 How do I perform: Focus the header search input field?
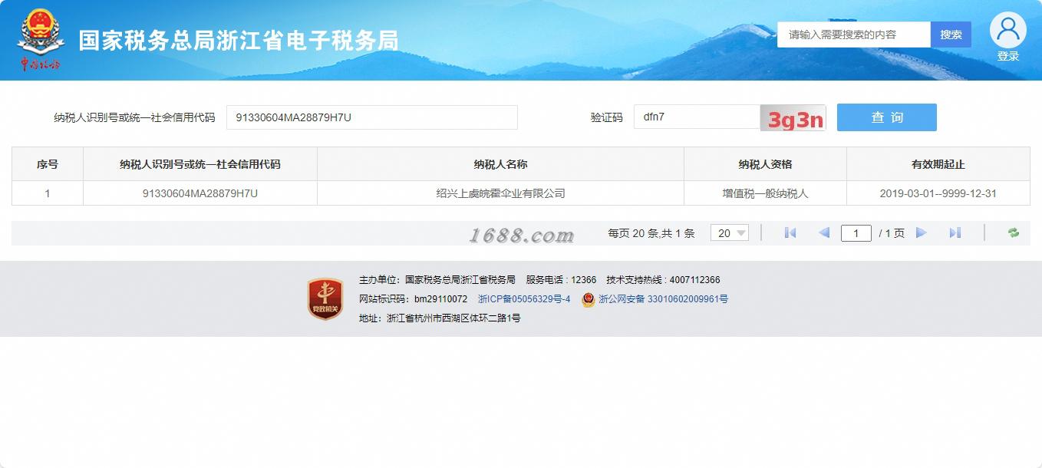tap(854, 35)
